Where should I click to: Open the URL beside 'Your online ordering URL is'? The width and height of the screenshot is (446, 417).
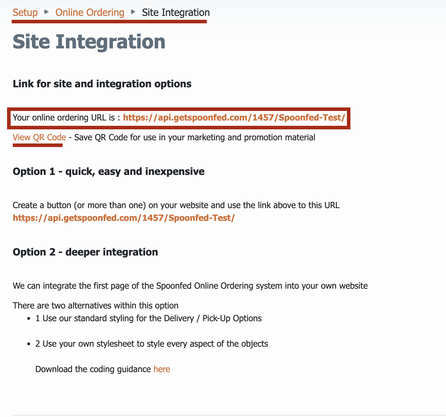pyautogui.click(x=234, y=118)
